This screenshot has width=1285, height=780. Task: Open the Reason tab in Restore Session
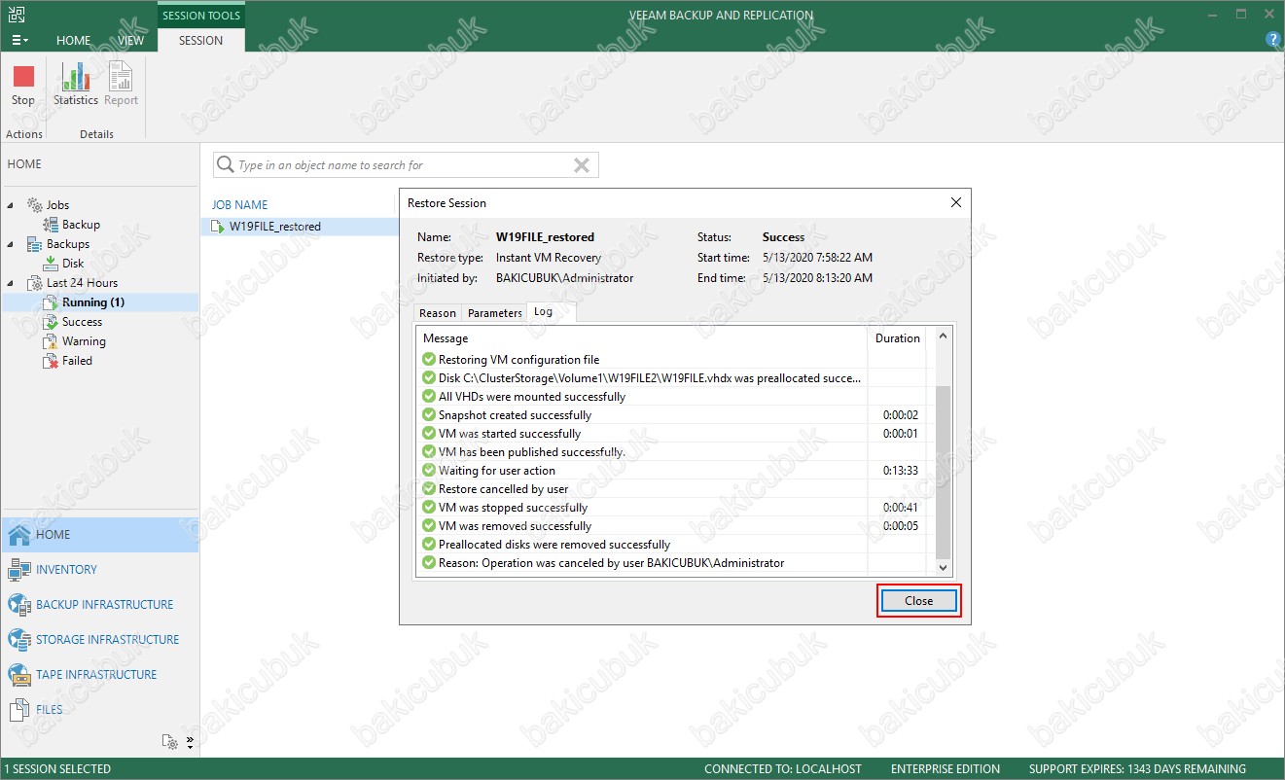coord(437,313)
